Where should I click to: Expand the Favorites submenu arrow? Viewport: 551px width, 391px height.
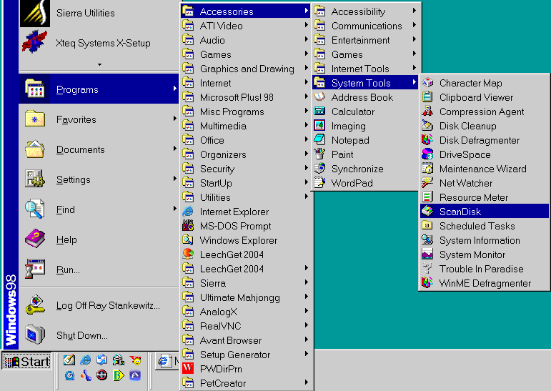(x=174, y=119)
